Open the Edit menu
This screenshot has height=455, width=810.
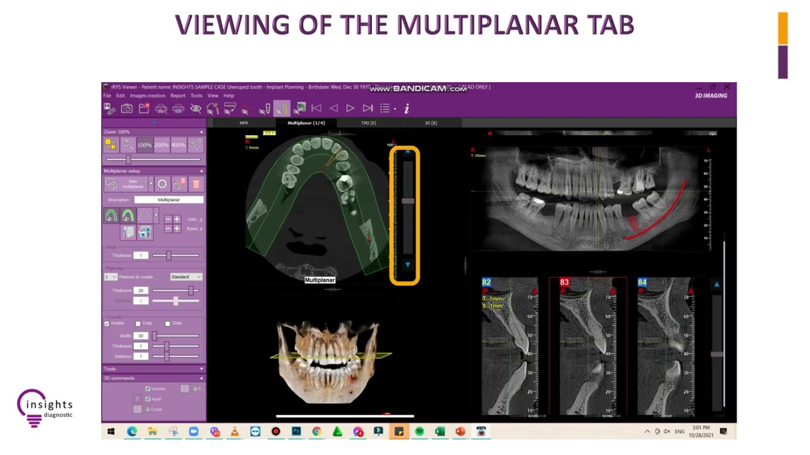pyautogui.click(x=120, y=95)
